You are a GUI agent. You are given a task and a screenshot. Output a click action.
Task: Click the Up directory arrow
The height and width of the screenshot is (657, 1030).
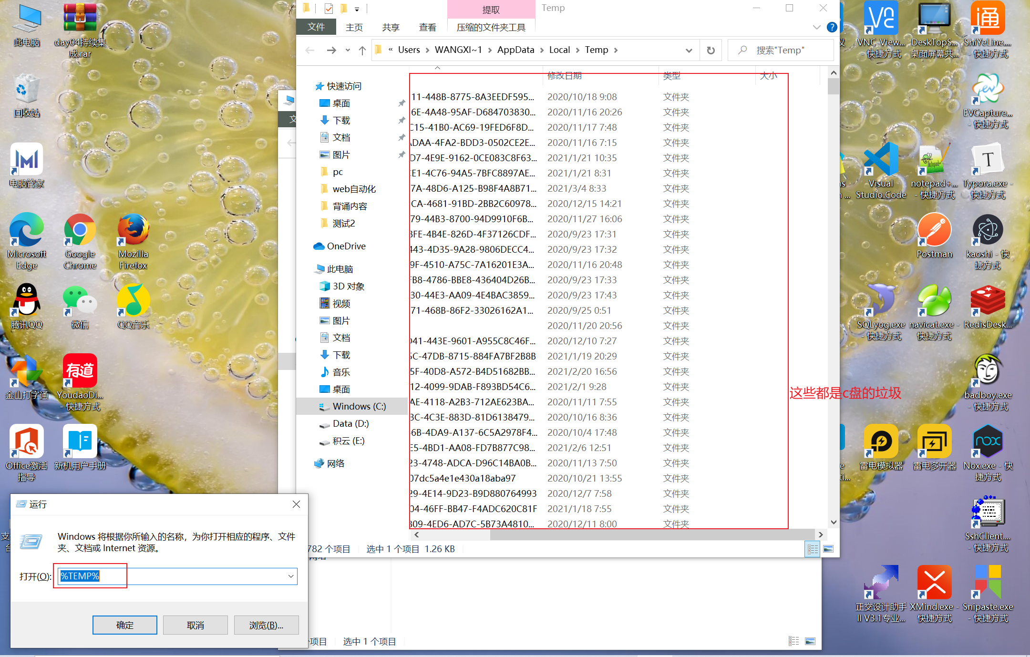362,50
